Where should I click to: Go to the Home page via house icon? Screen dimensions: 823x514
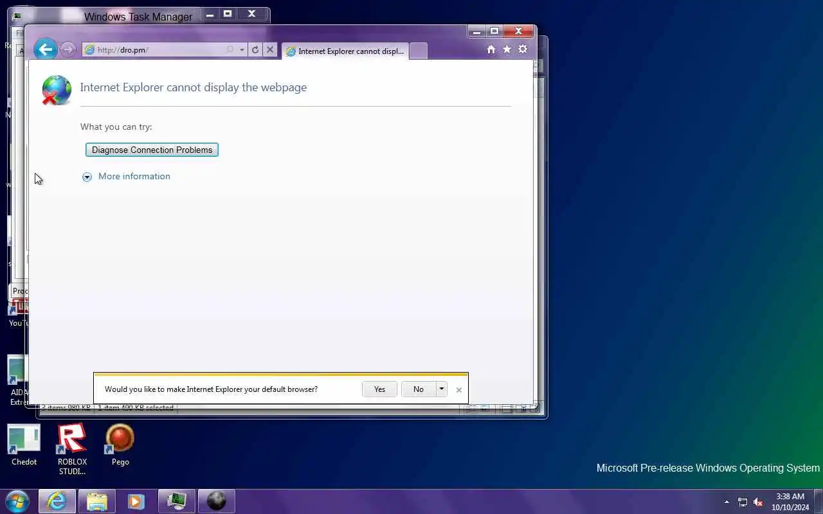click(491, 49)
